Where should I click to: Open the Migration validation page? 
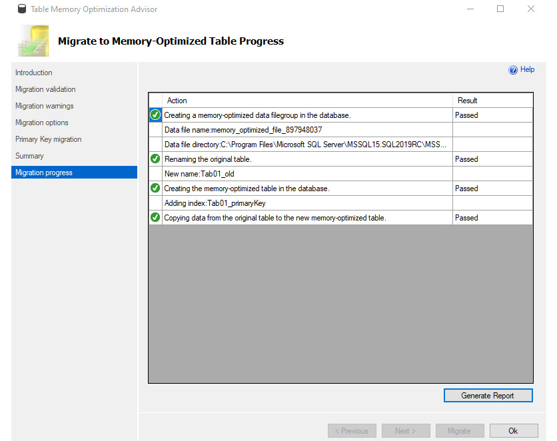(x=45, y=89)
